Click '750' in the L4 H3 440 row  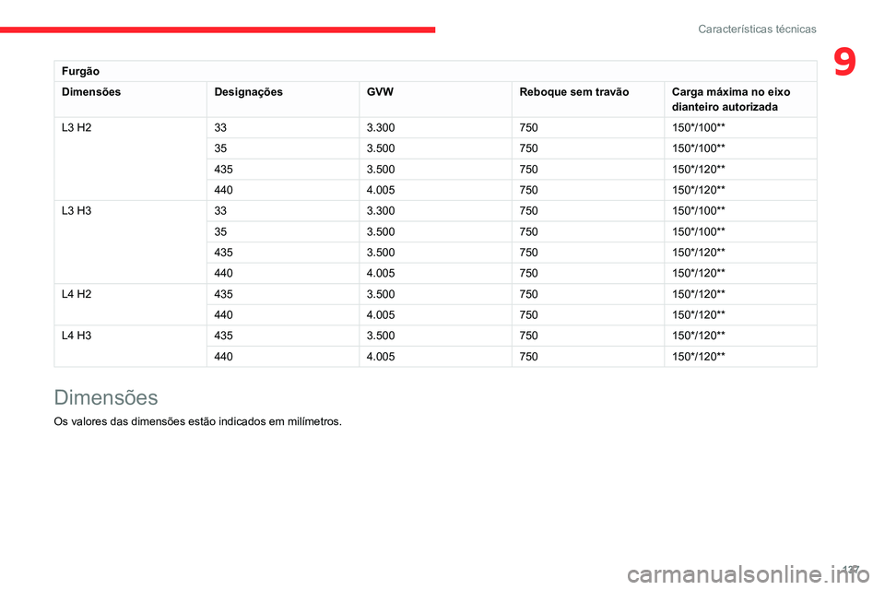(528, 356)
